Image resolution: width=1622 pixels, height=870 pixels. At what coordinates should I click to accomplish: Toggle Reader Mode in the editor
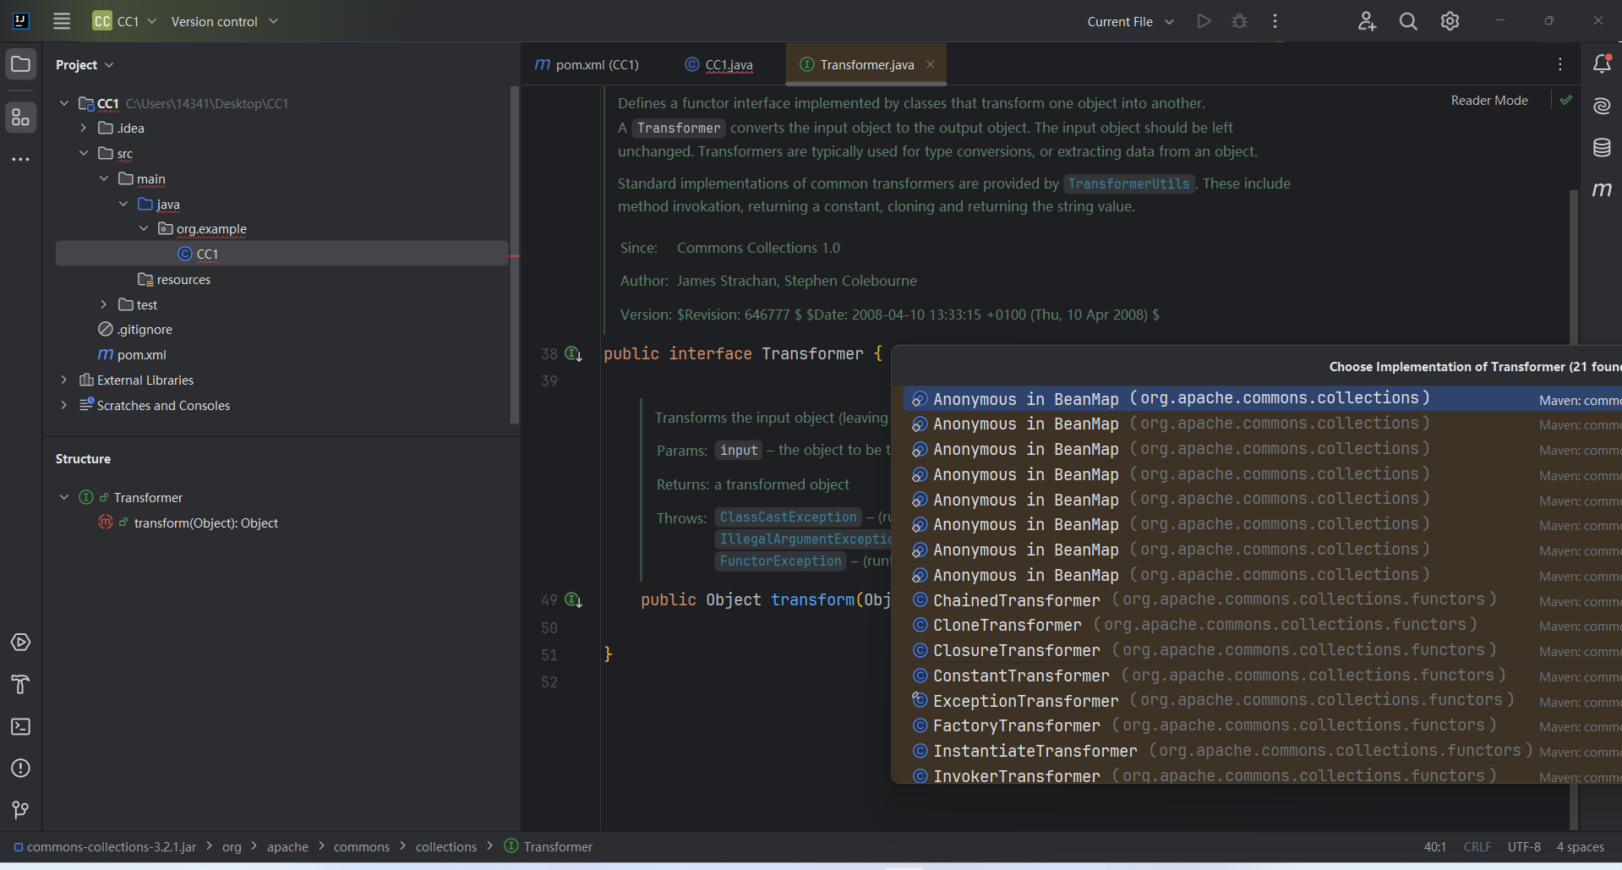1489,100
